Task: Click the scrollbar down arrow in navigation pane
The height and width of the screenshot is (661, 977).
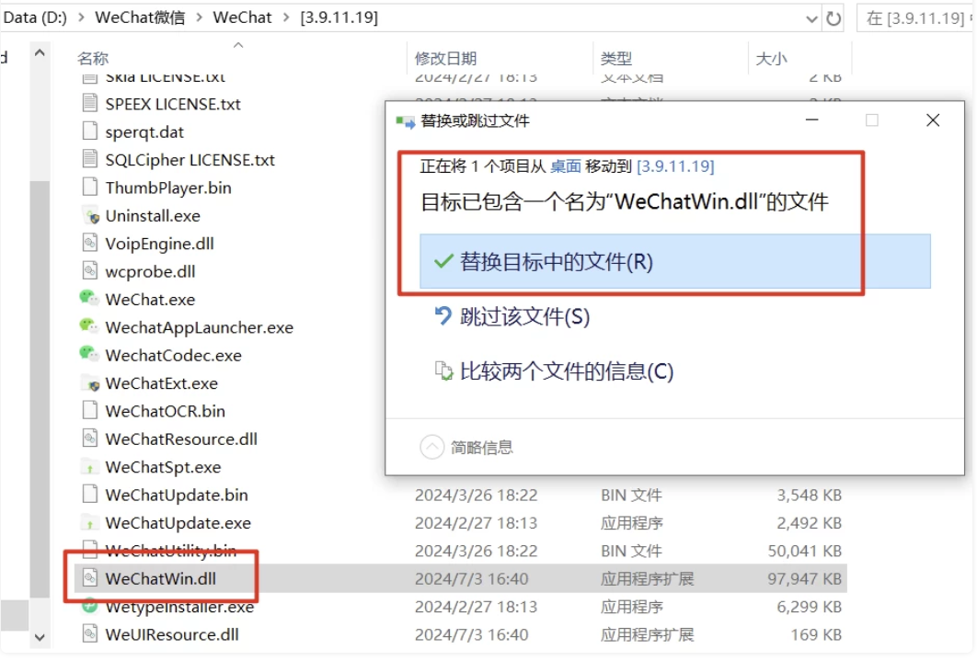Action: (x=40, y=635)
